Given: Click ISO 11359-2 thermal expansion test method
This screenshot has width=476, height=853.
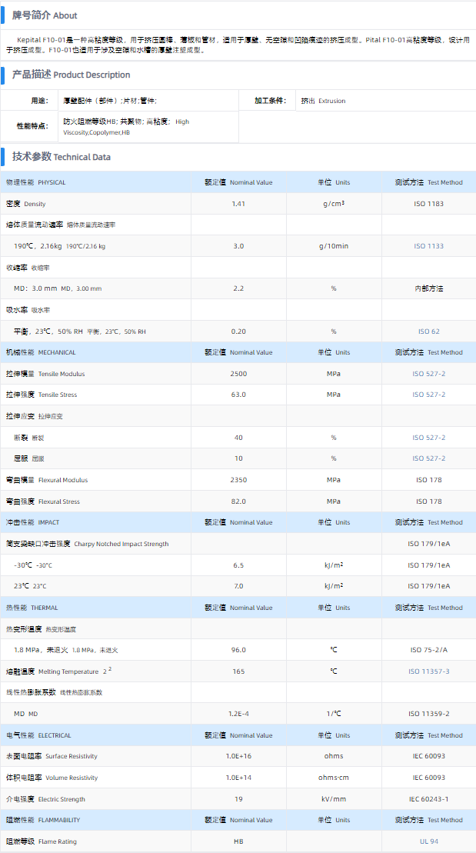Looking at the screenshot, I should click(x=428, y=714).
